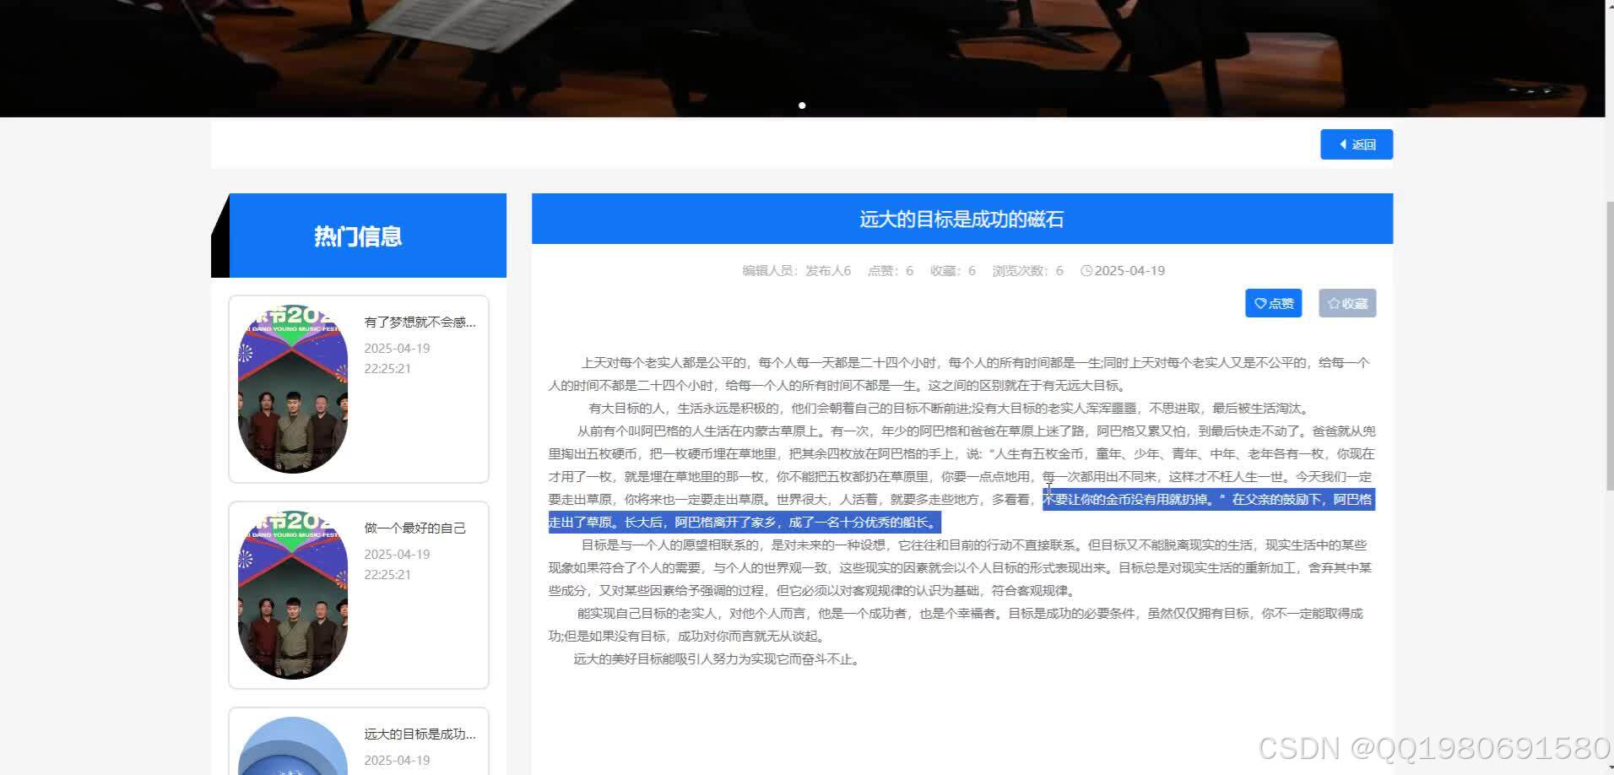Toggle the like state with the 点赞 button
Screen dimensions: 1614x775
[1273, 303]
